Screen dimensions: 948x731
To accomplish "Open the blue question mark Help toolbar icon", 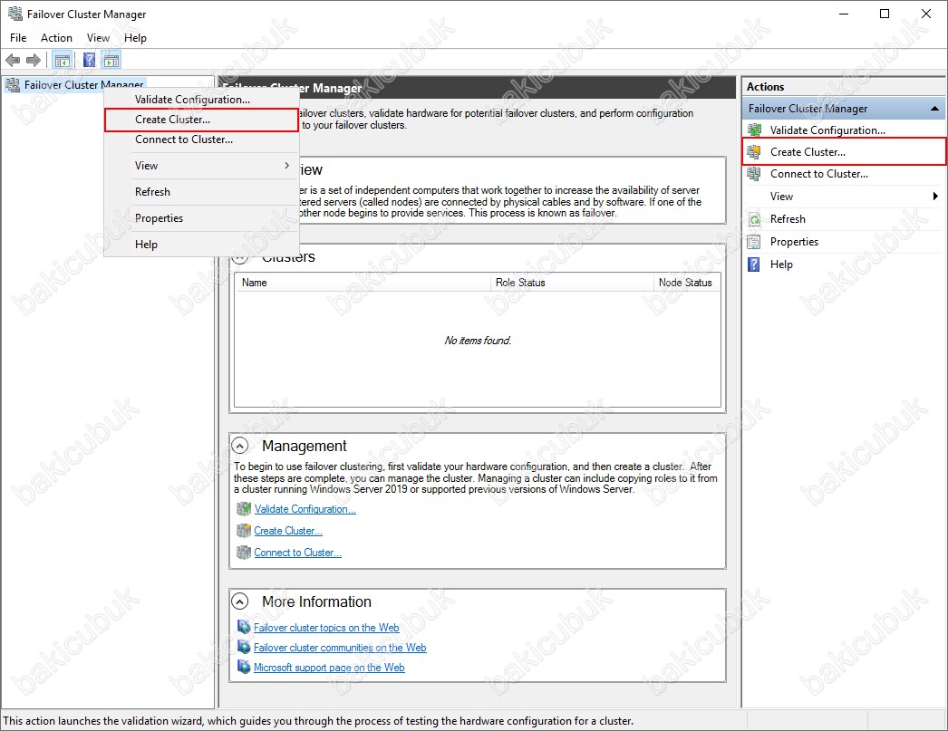I will point(89,60).
